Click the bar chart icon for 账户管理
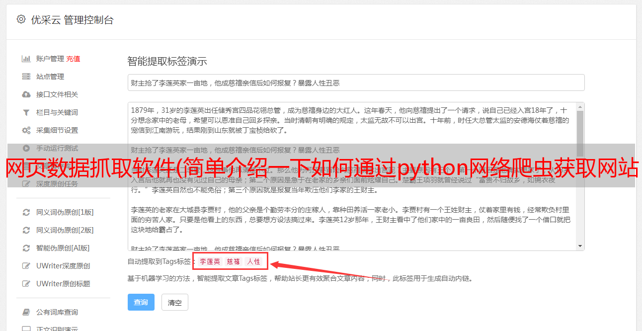This screenshot has width=642, height=331. [x=26, y=59]
